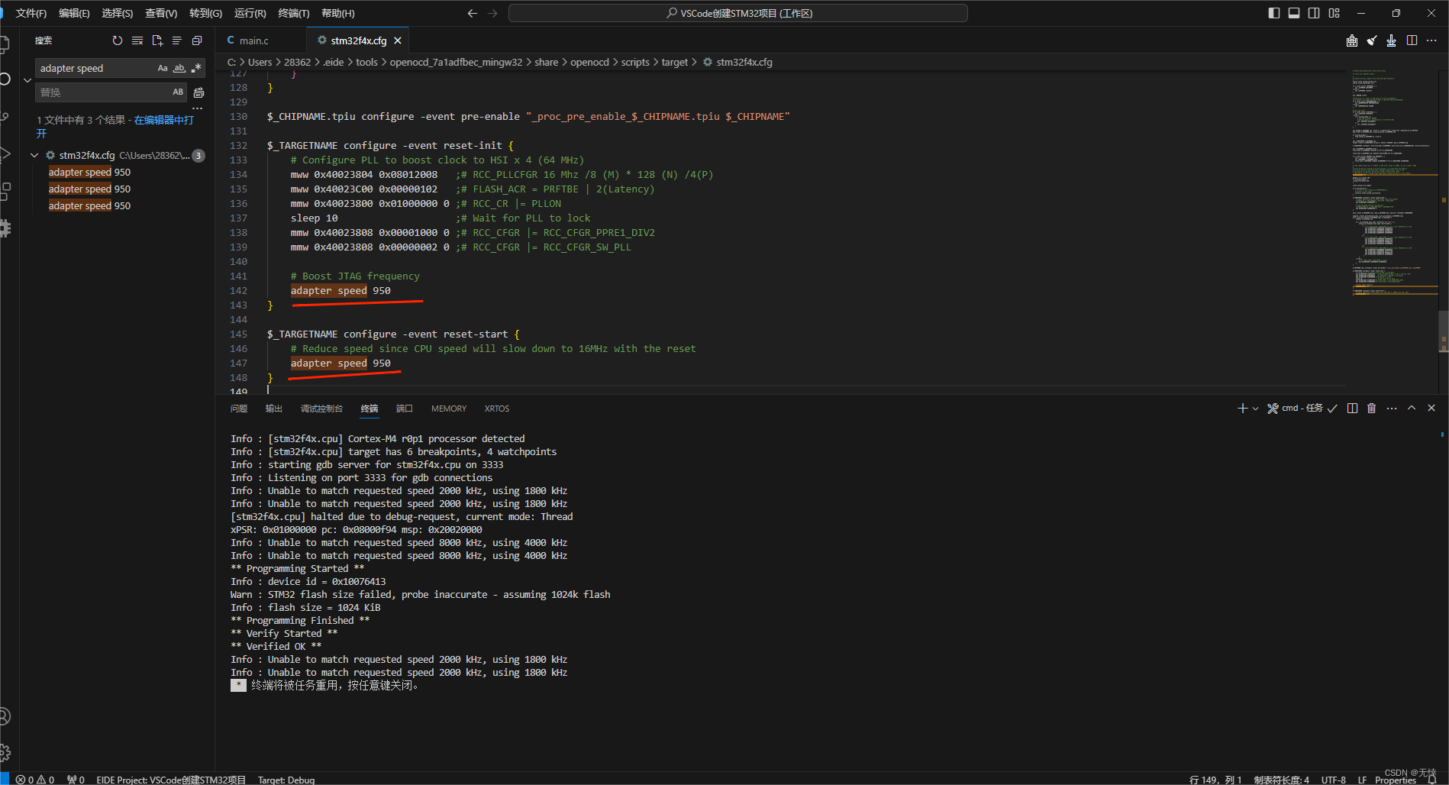Image resolution: width=1449 pixels, height=785 pixels.
Task: Close the stm32f4x.cfg tab
Action: click(398, 40)
